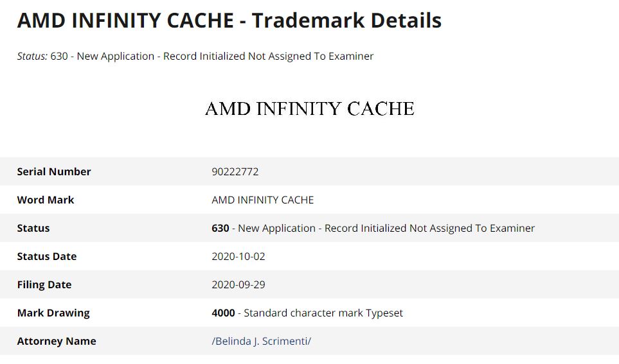Click the 'Standard character mark Typeset' text
Image resolution: width=619 pixels, height=364 pixels.
click(323, 313)
